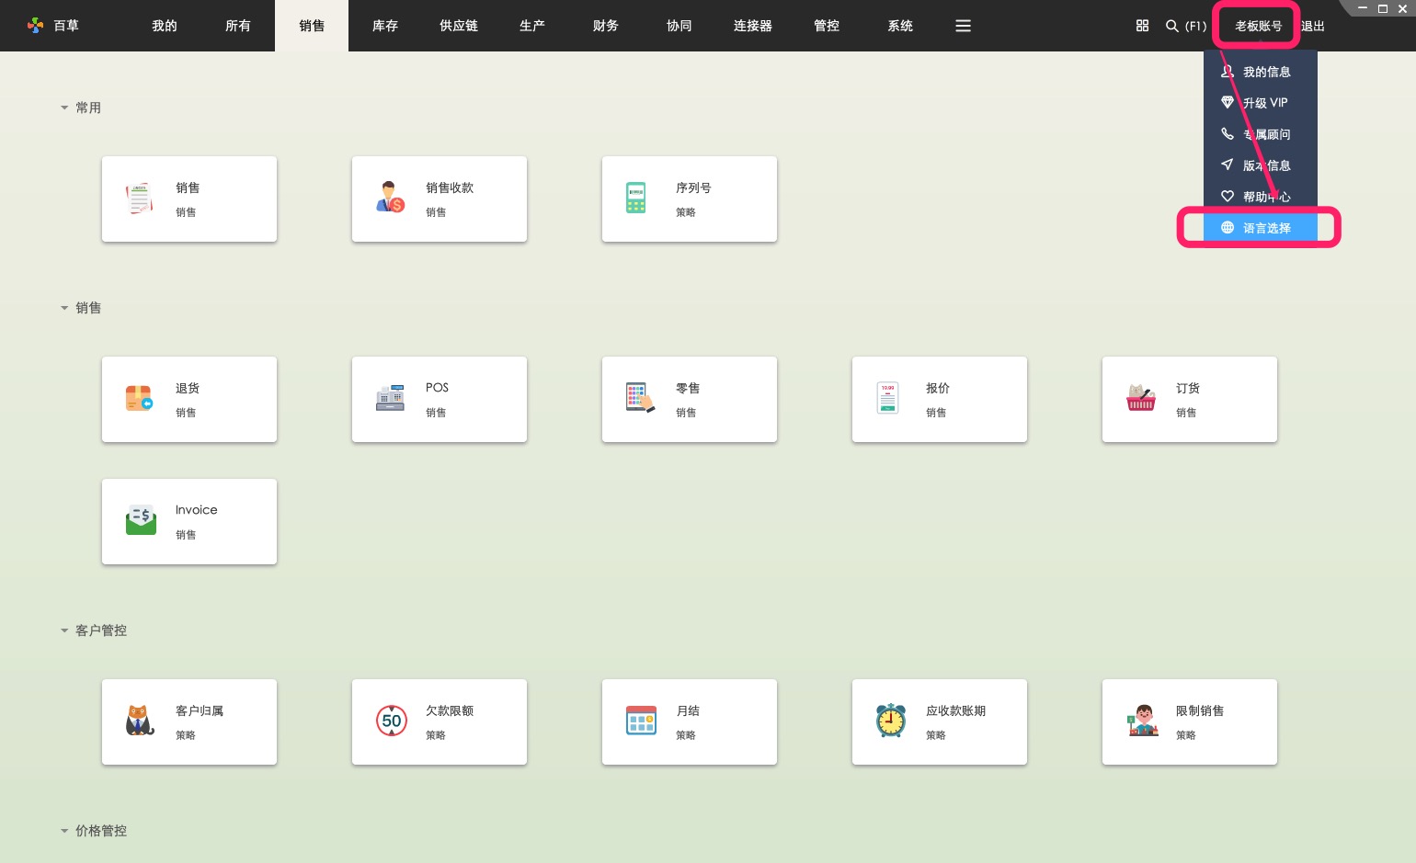The width and height of the screenshot is (1416, 863).
Task: Click the POS cash register icon
Action: [390, 398]
